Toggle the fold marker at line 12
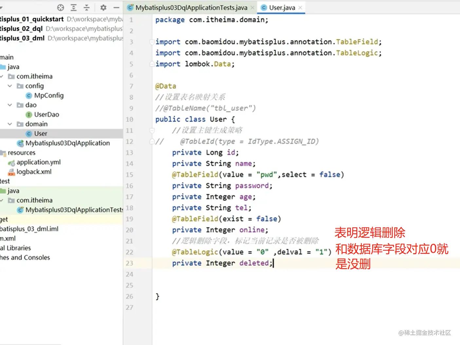 point(152,141)
